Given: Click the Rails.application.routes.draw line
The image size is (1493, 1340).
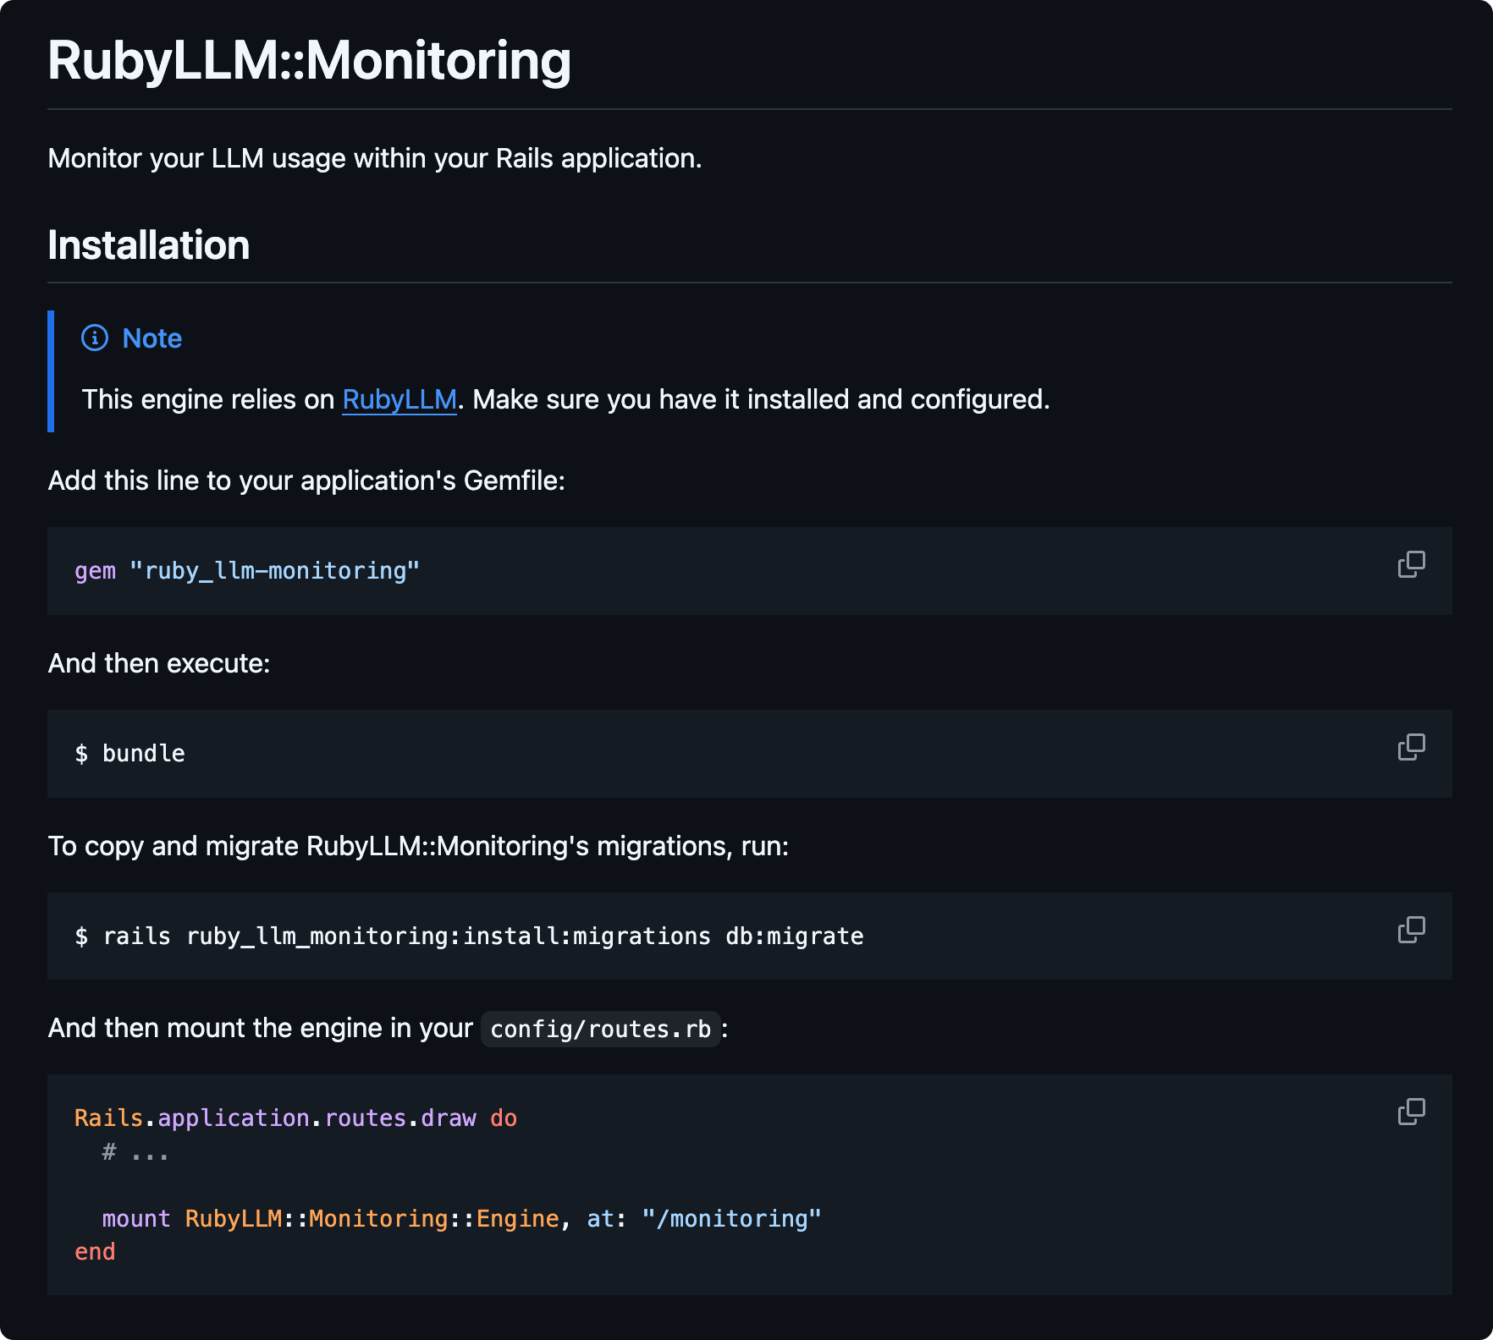Looking at the screenshot, I should 295,1118.
